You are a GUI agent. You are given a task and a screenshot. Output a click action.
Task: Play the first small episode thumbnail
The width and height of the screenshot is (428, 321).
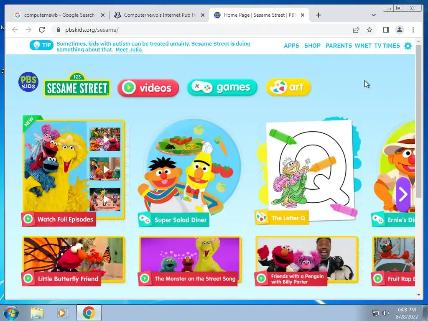(105, 139)
